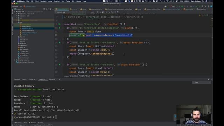224x126 pixels.
Task: Open the Project view selector dropdown
Action: point(19,9)
